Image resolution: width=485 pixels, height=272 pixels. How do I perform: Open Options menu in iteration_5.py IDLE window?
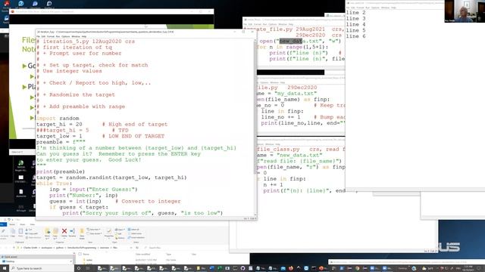(66, 36)
